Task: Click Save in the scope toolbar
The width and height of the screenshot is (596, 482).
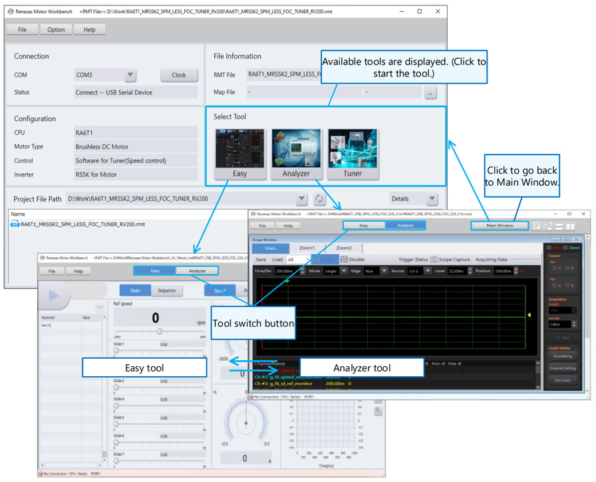Action: point(261,260)
